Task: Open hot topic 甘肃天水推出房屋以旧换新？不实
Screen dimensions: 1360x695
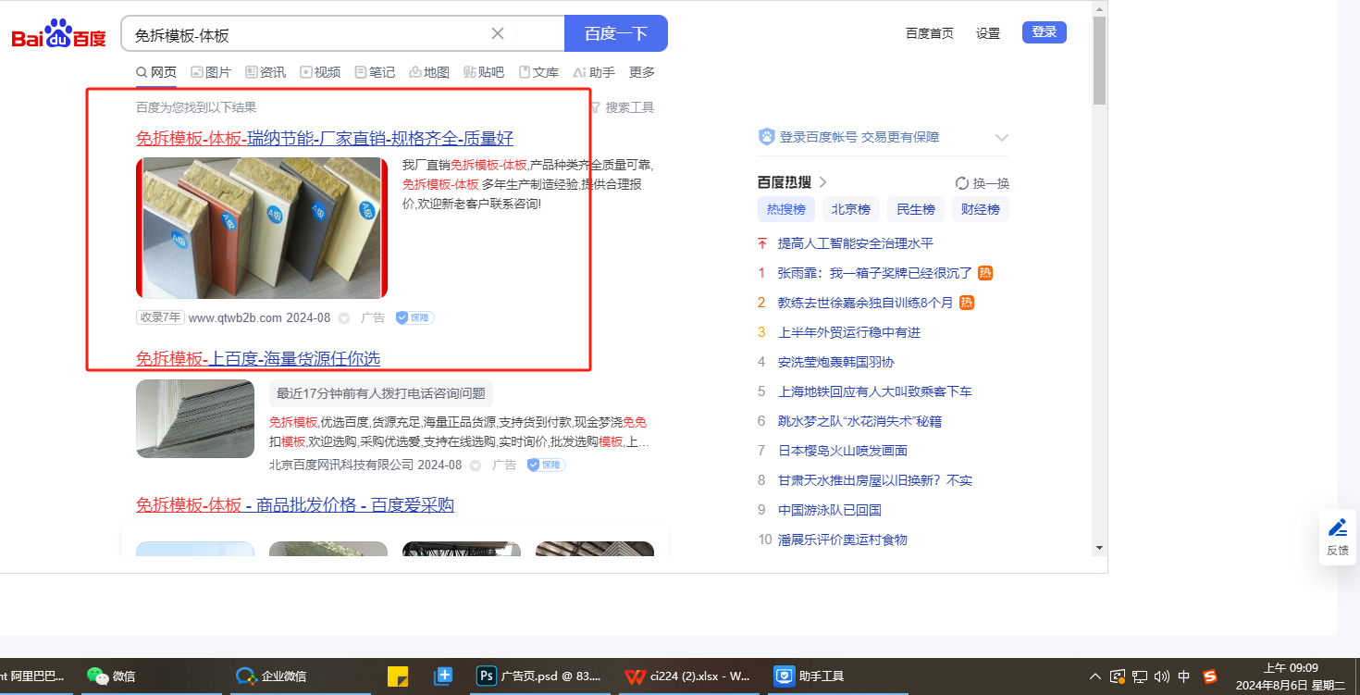Action: click(875, 480)
